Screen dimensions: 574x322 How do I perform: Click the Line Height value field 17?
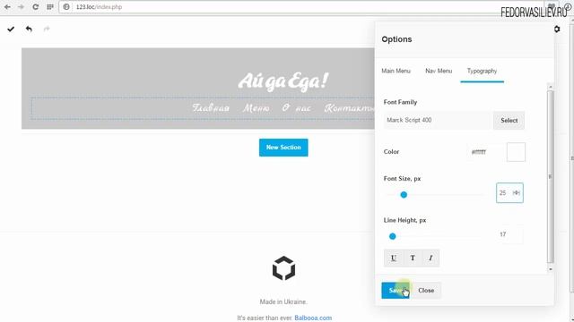pyautogui.click(x=509, y=234)
